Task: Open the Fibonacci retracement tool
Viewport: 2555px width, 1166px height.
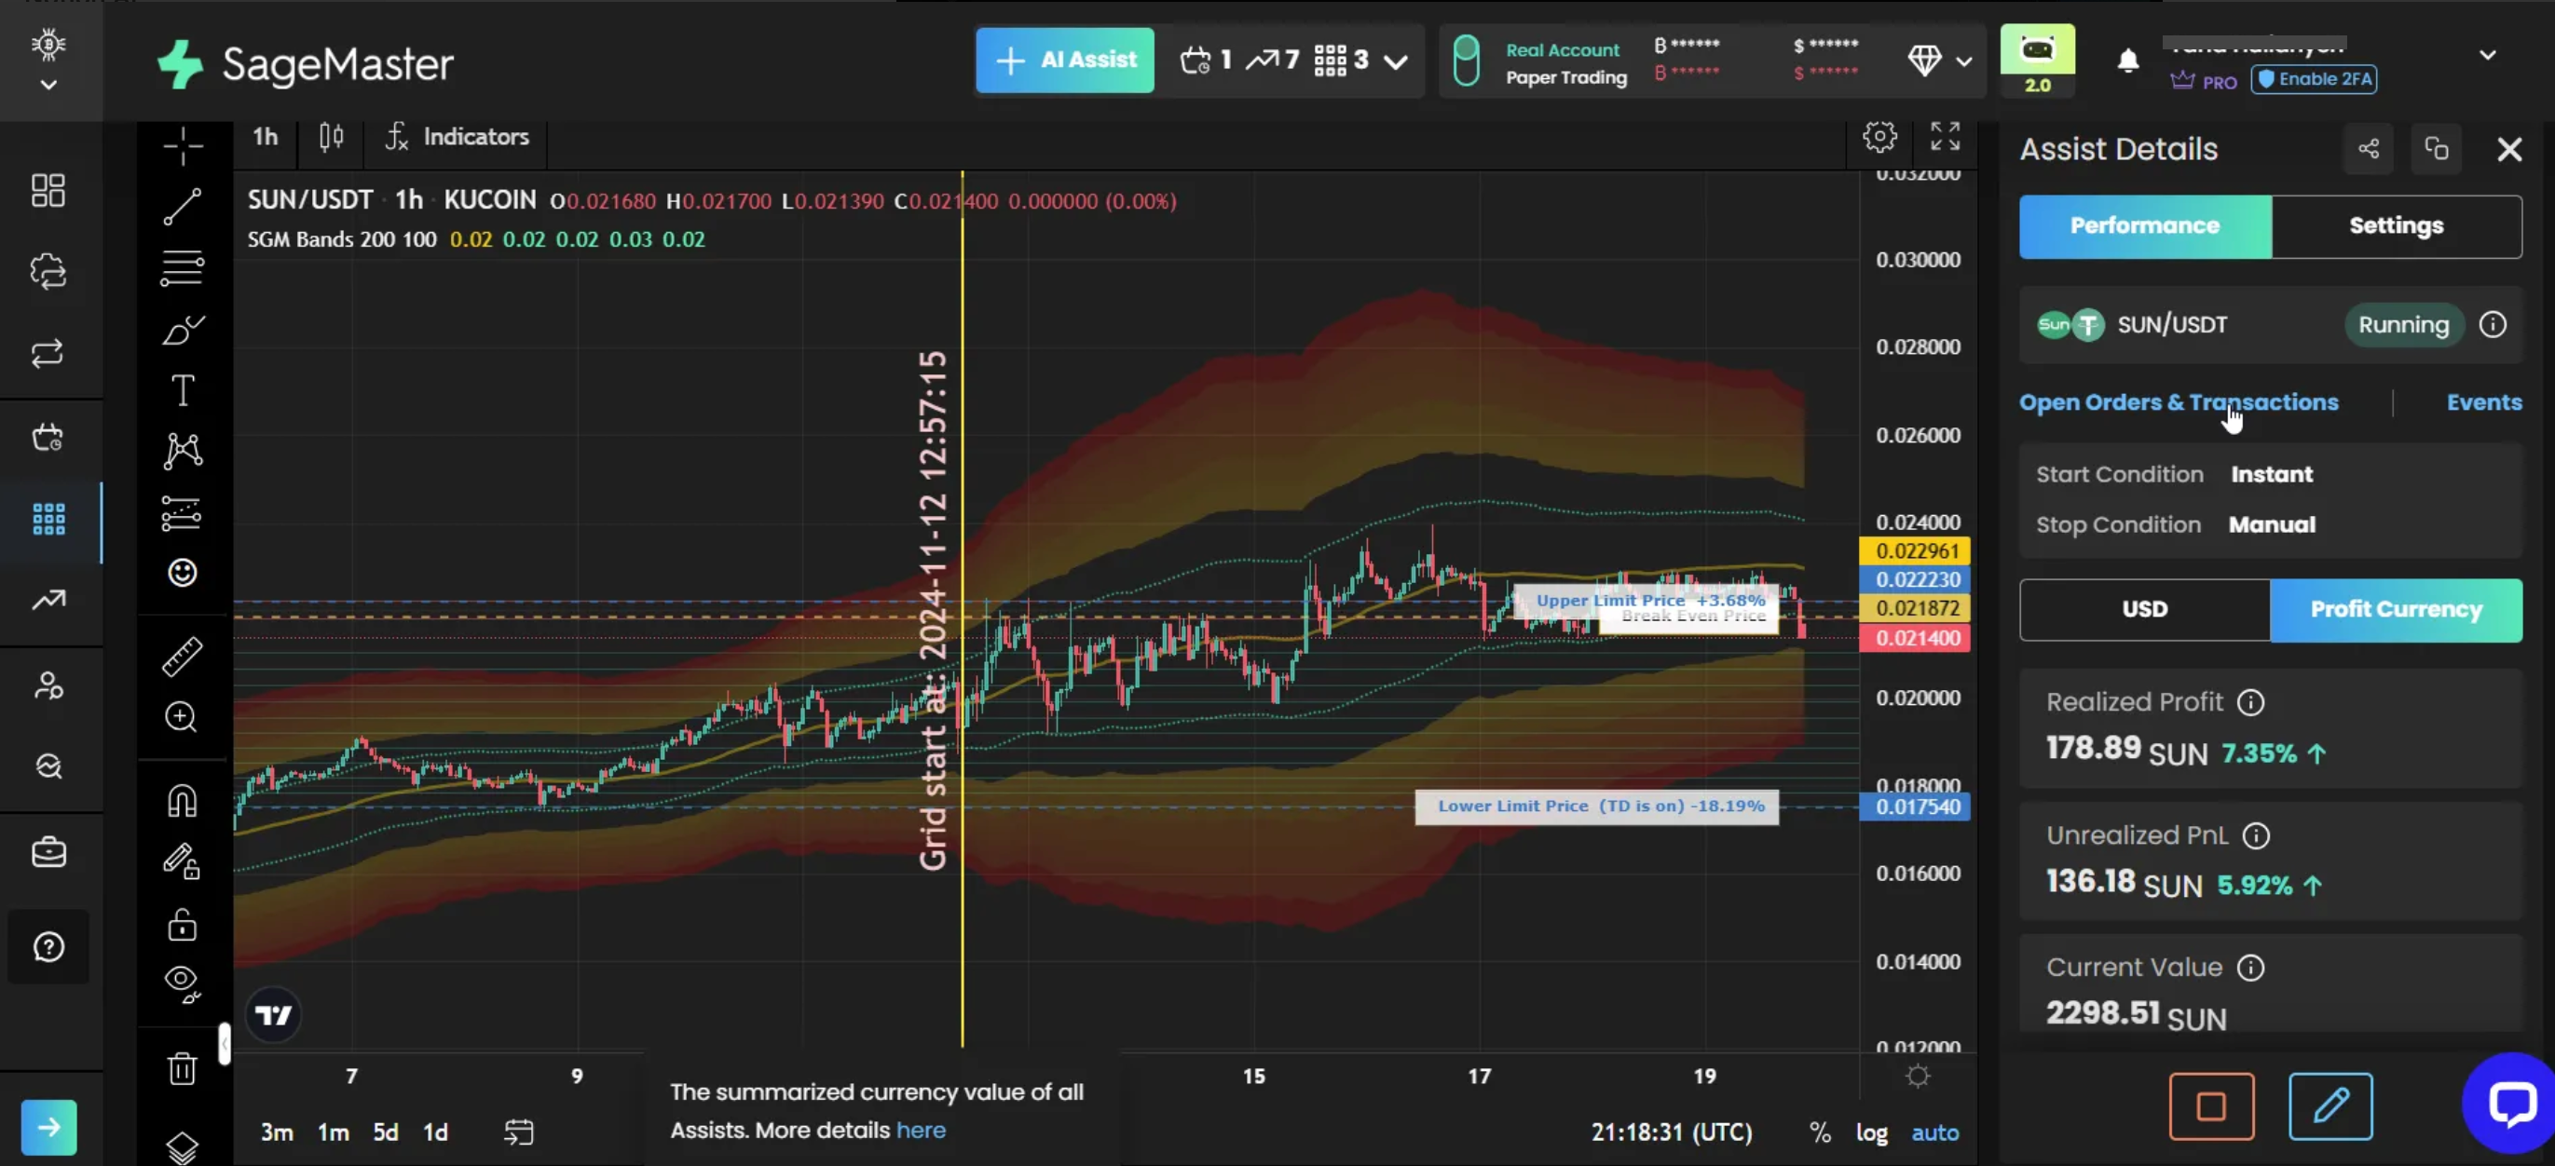Action: point(183,267)
